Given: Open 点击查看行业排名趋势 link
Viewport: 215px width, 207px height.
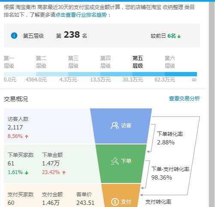Looking at the screenshot, I should pos(81,15).
